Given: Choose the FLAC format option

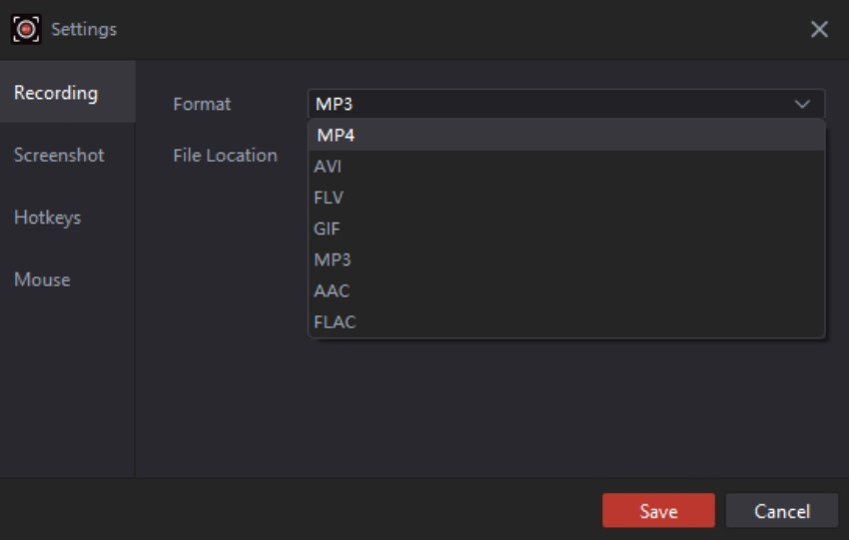Looking at the screenshot, I should pos(335,321).
